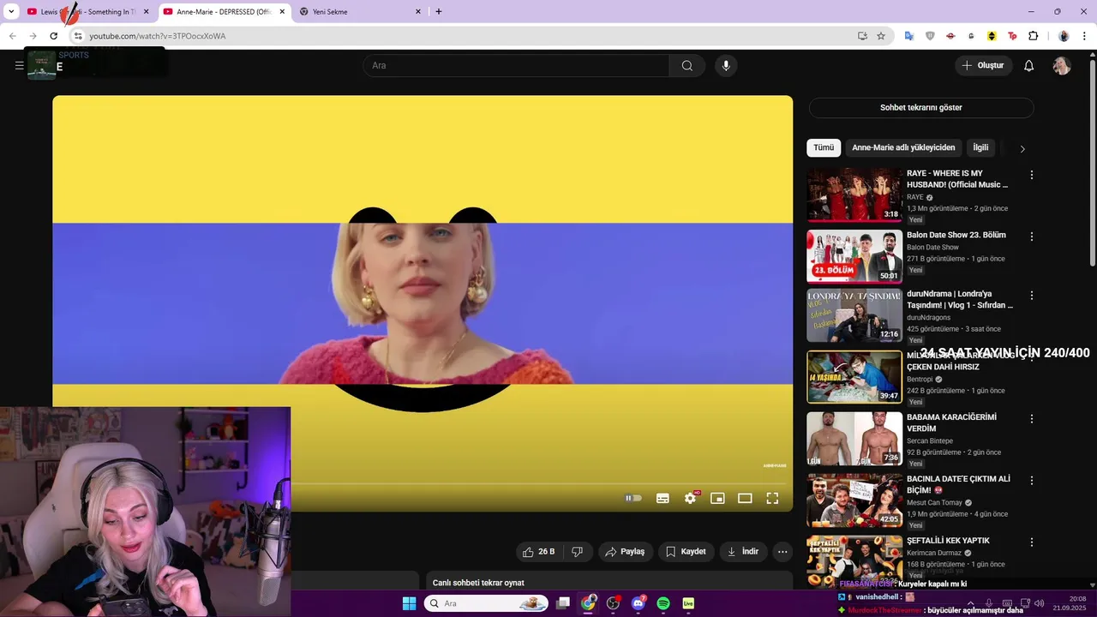Screen dimensions: 1097x617
Task: Select the Anne-Marie adlı yükleyiciden chip
Action: tap(903, 147)
